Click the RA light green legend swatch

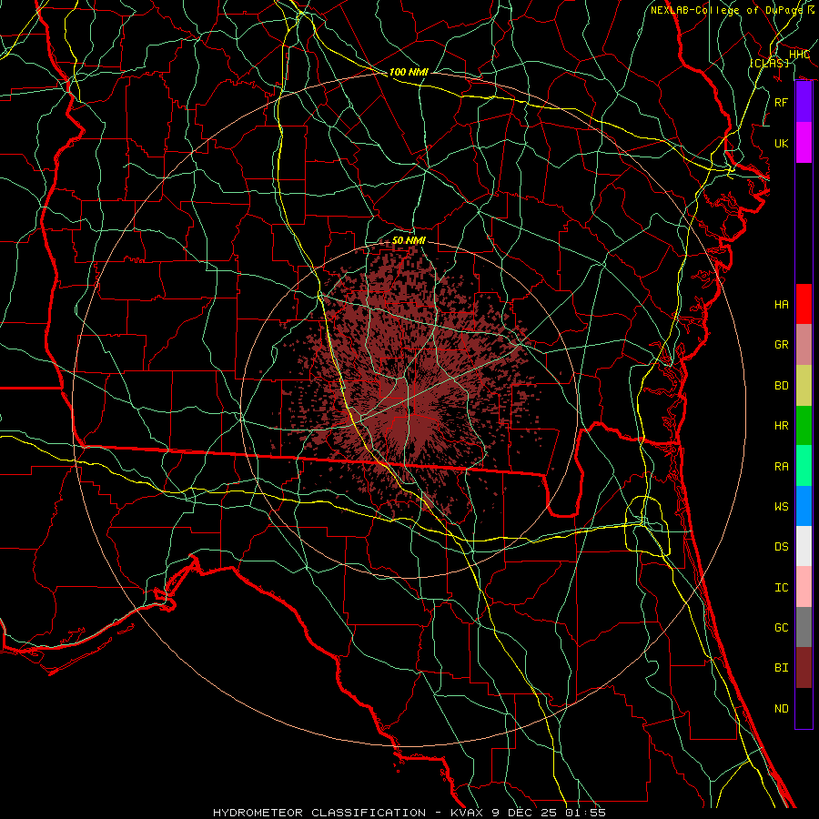[x=804, y=466]
